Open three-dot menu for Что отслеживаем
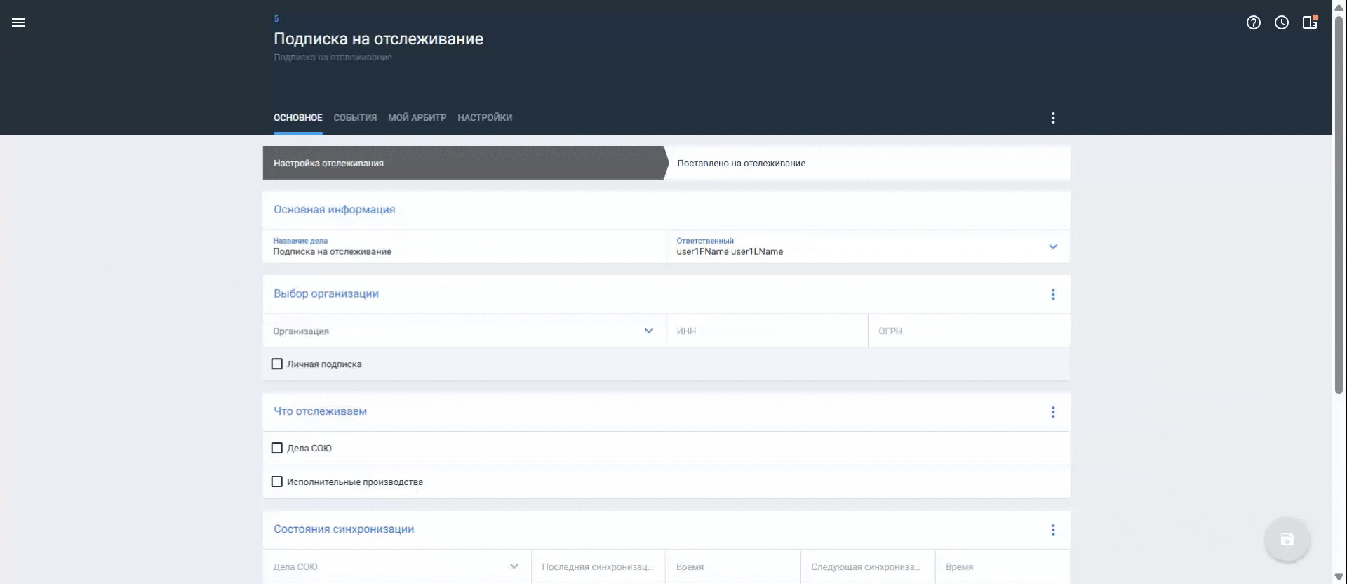The image size is (1347, 584). pyautogui.click(x=1052, y=412)
